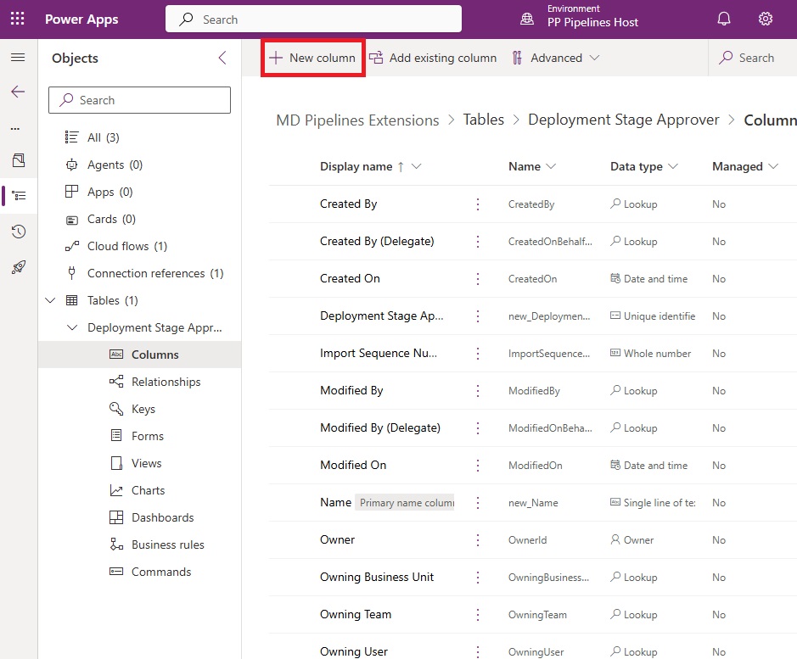Screen dimensions: 797x659
Task: Toggle the hamburger navigation menu
Action: coord(18,57)
